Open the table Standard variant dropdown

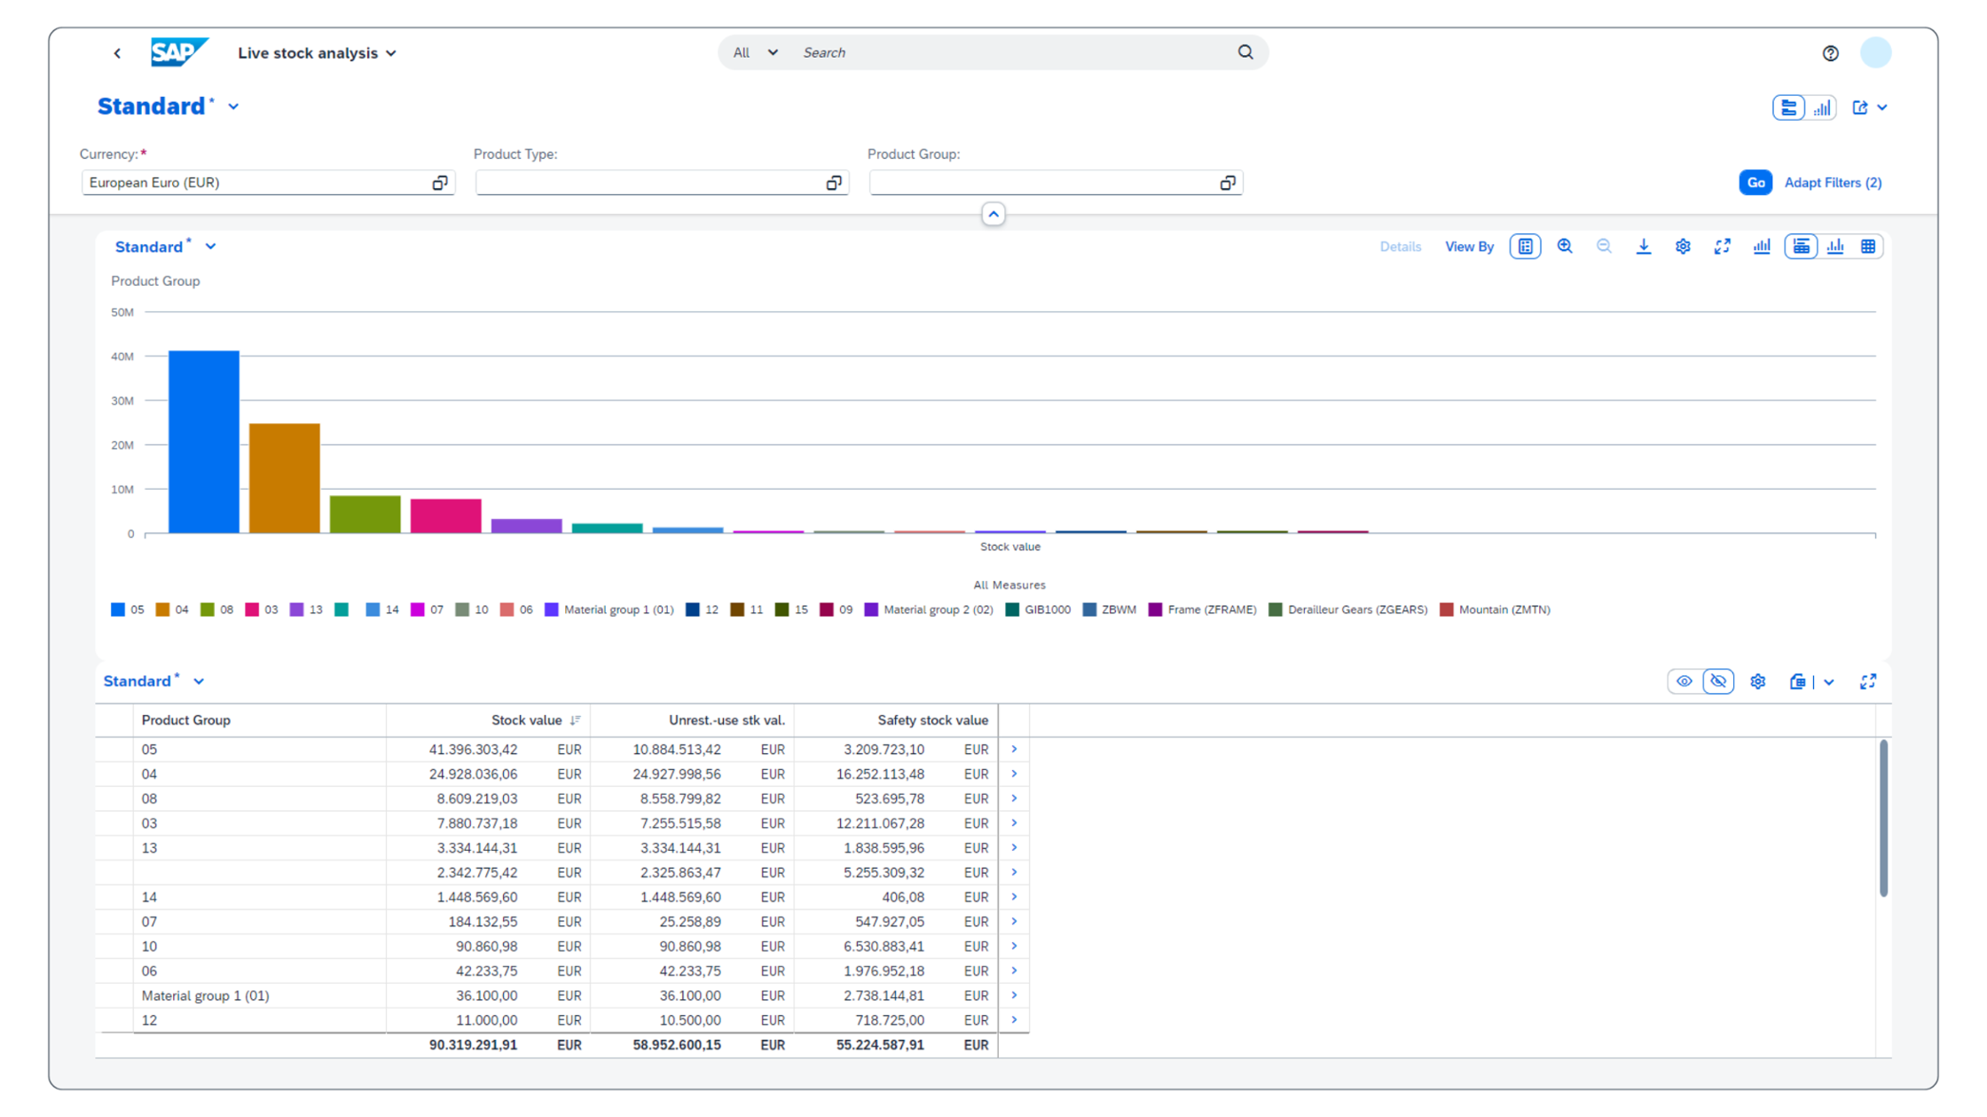199,681
